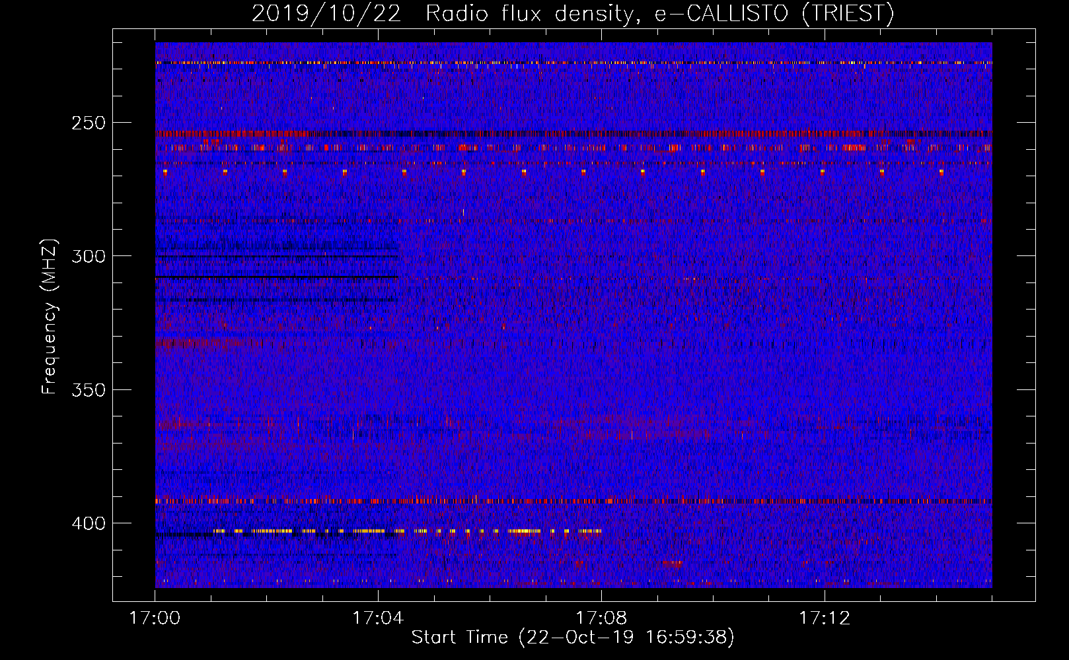Click the 400 frequency tick label
Image resolution: width=1069 pixels, height=660 pixels.
click(89, 523)
